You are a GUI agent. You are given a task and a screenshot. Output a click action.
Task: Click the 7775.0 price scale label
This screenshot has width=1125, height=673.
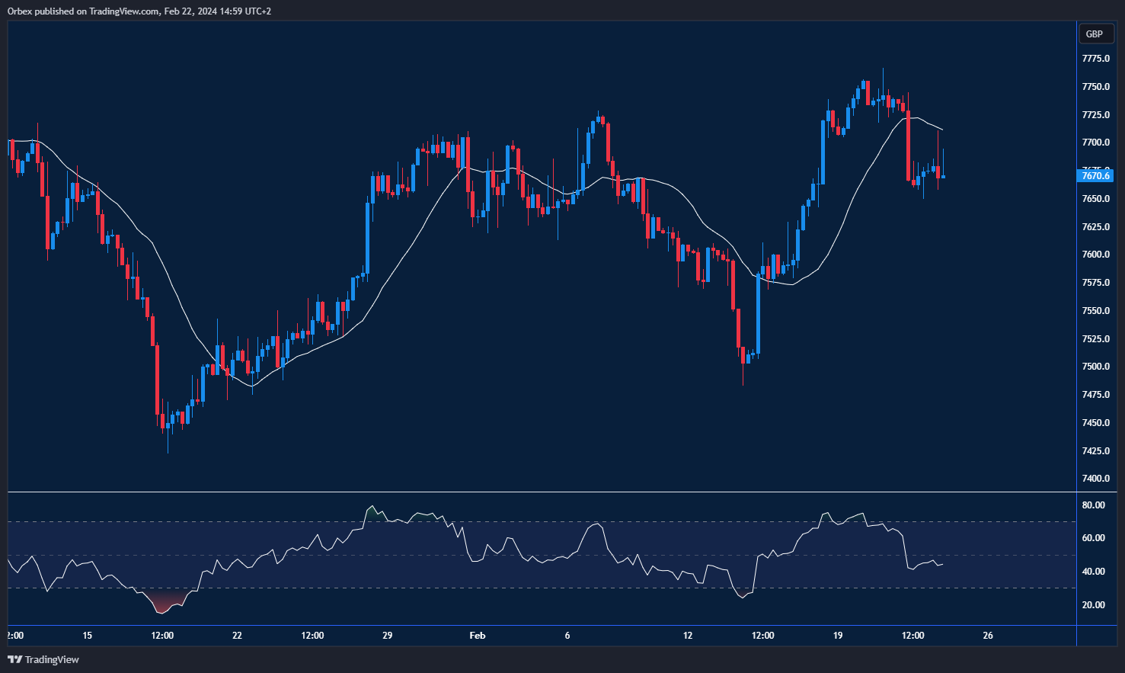tap(1095, 59)
